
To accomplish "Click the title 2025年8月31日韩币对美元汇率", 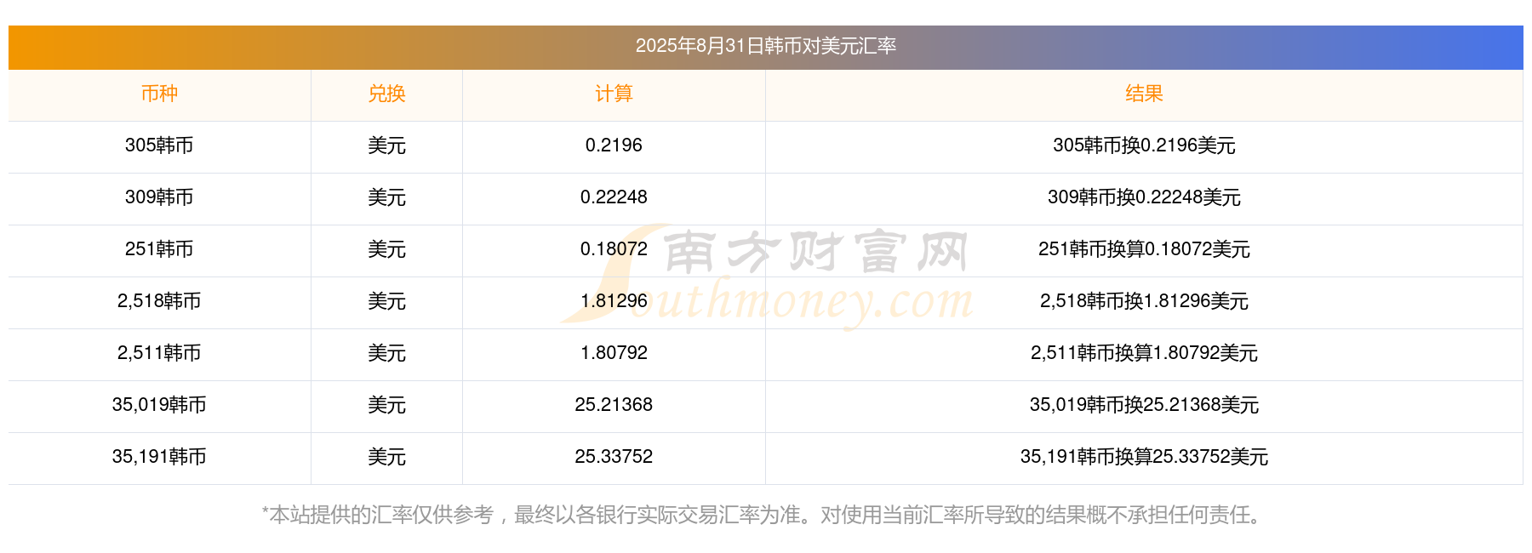I will (x=766, y=46).
